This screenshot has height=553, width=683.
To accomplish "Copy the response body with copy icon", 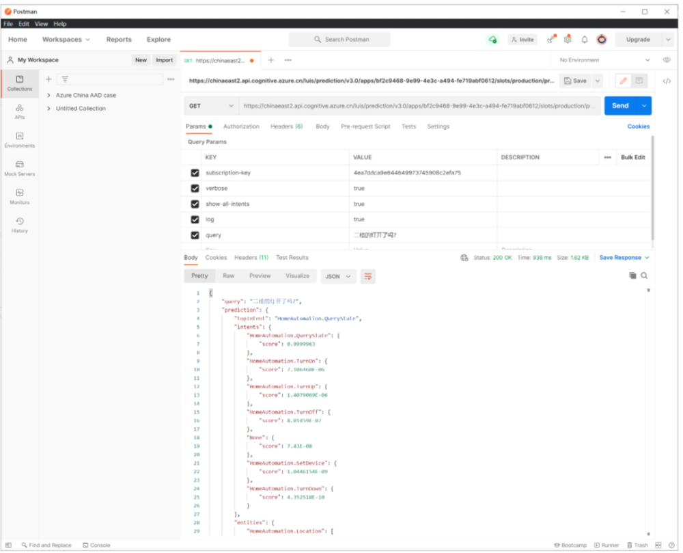I will [632, 275].
